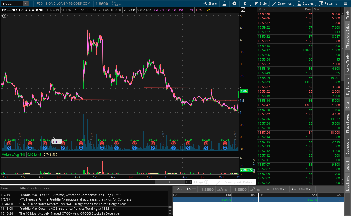This screenshot has height=216, width=351.
Task: Toggle the symbol link clipboard icon
Action: click(x=31, y=3)
